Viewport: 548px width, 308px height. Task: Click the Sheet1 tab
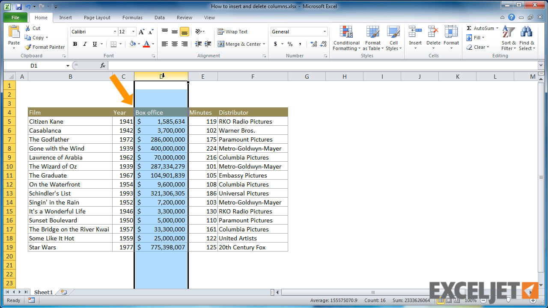click(43, 292)
